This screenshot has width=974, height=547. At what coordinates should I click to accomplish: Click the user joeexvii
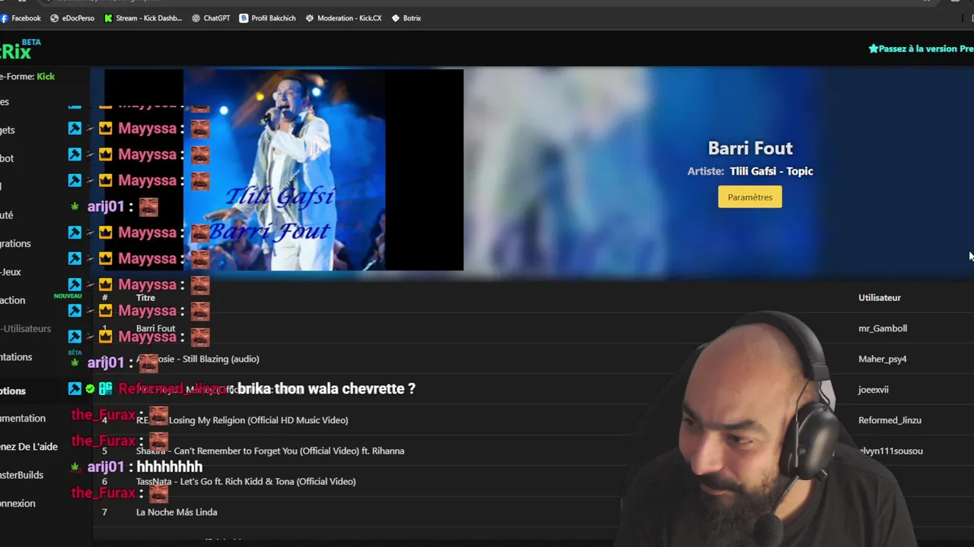[x=874, y=390]
